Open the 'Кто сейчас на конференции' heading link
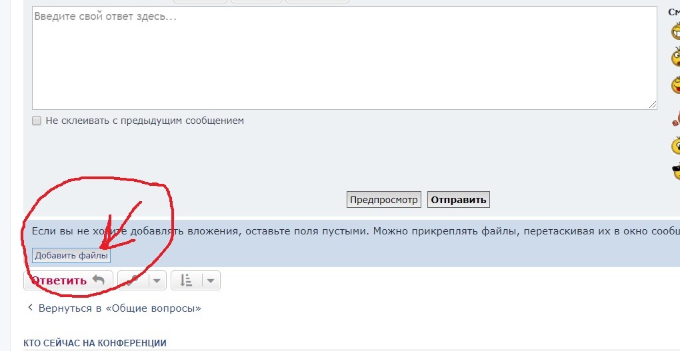This screenshot has height=351, width=680. (x=95, y=343)
